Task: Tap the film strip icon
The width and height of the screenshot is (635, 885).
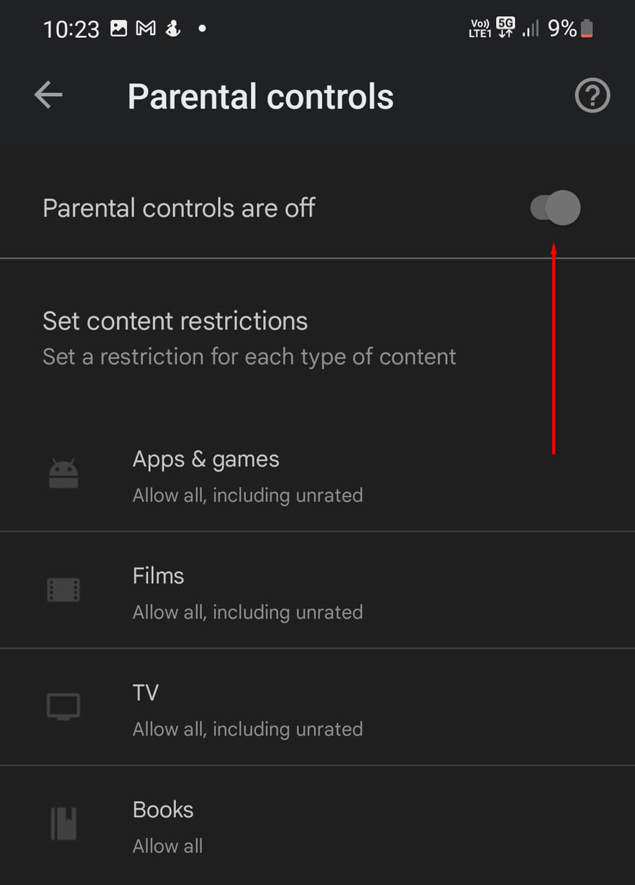Action: 63,590
